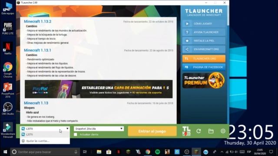Image resolution: width=278 pixels, height=156 pixels.
Task: Open Microsoft Store from taskbar
Action: pyautogui.click(x=109, y=152)
